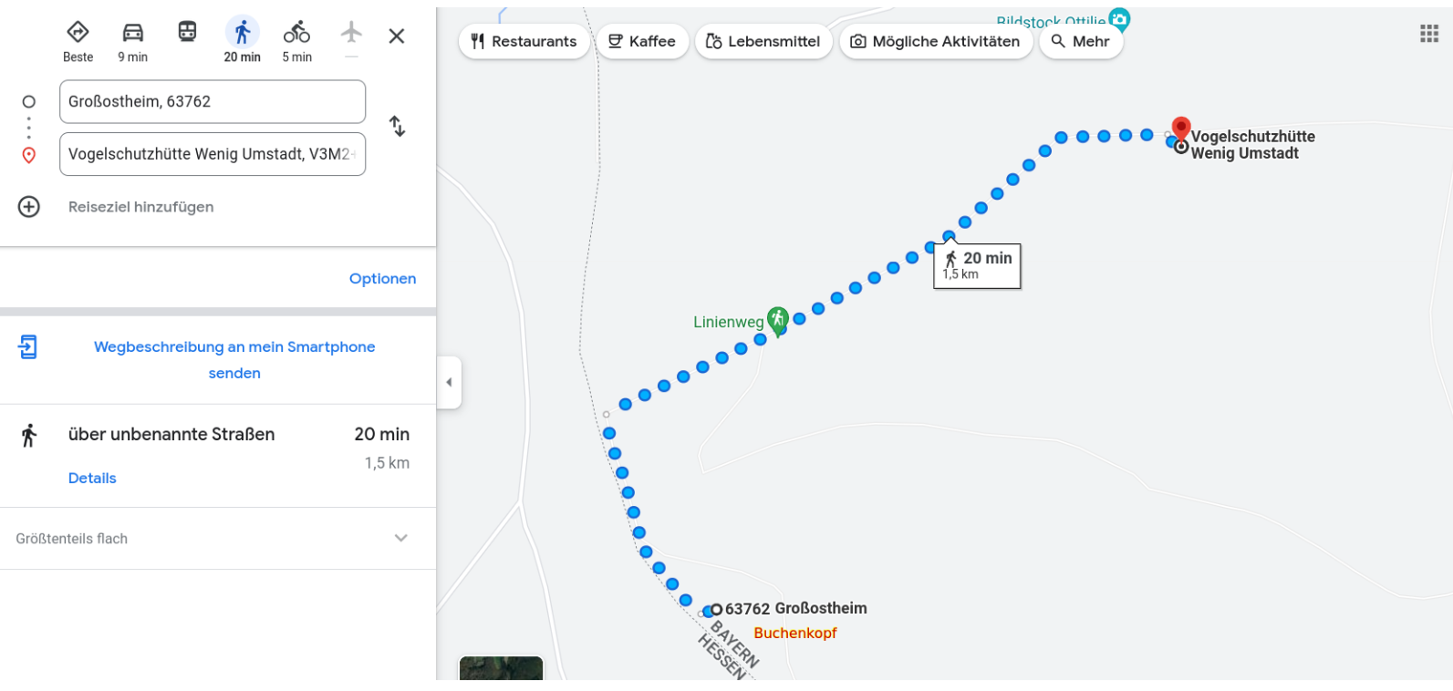The height and width of the screenshot is (691, 1453).
Task: Collapse the side panel with arrow
Action: coord(449,382)
